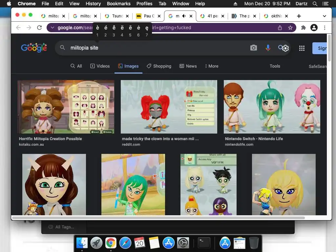Open 'Nintendo Switch - Nintendo Life' result
Screen dimensions: 336x252
pyautogui.click(x=254, y=139)
